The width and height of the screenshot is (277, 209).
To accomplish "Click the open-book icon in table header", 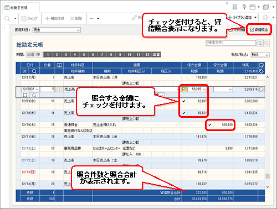I will [x=59, y=65].
